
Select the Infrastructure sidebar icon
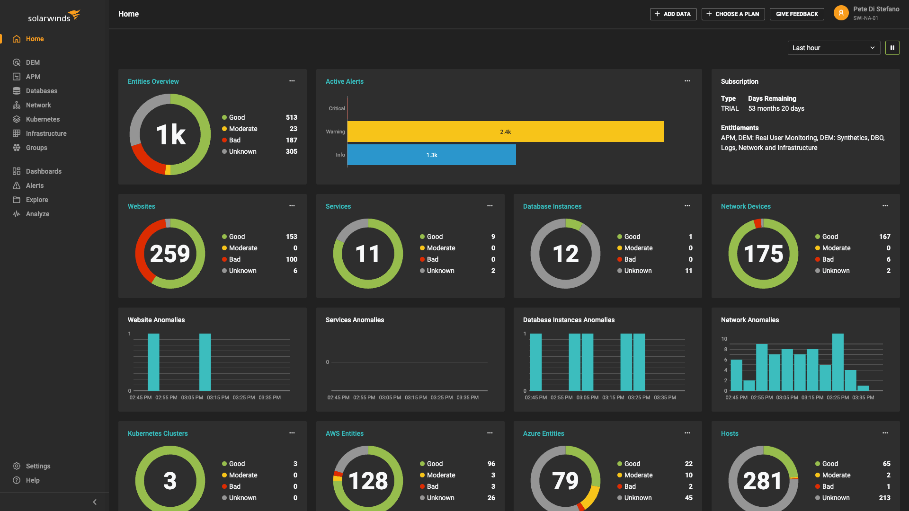tap(46, 133)
